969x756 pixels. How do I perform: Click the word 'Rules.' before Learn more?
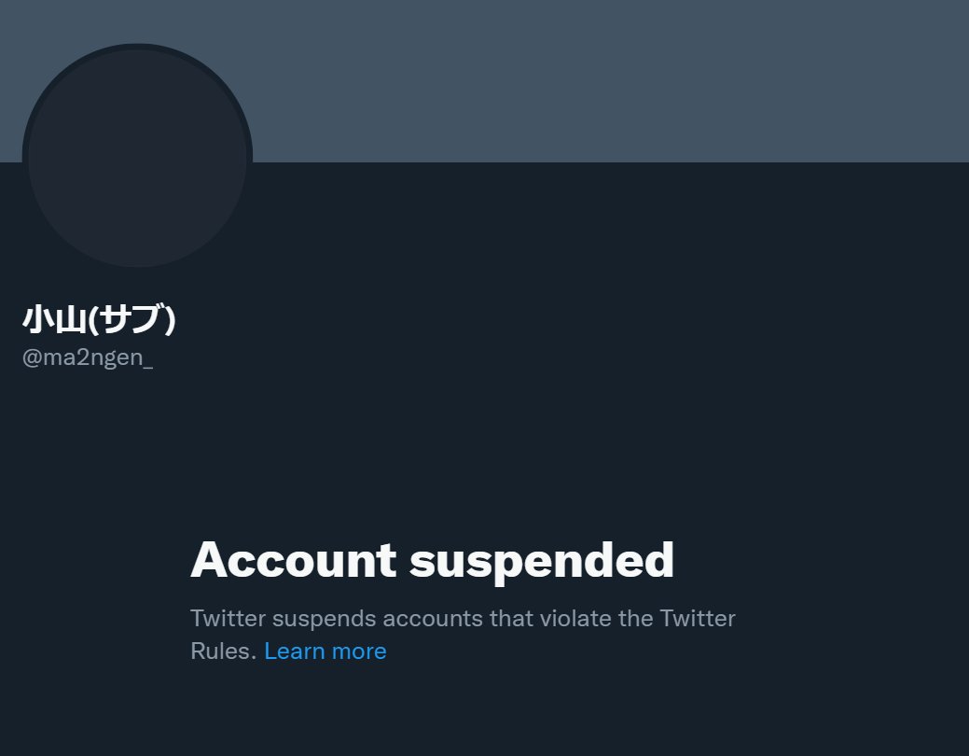[x=223, y=651]
